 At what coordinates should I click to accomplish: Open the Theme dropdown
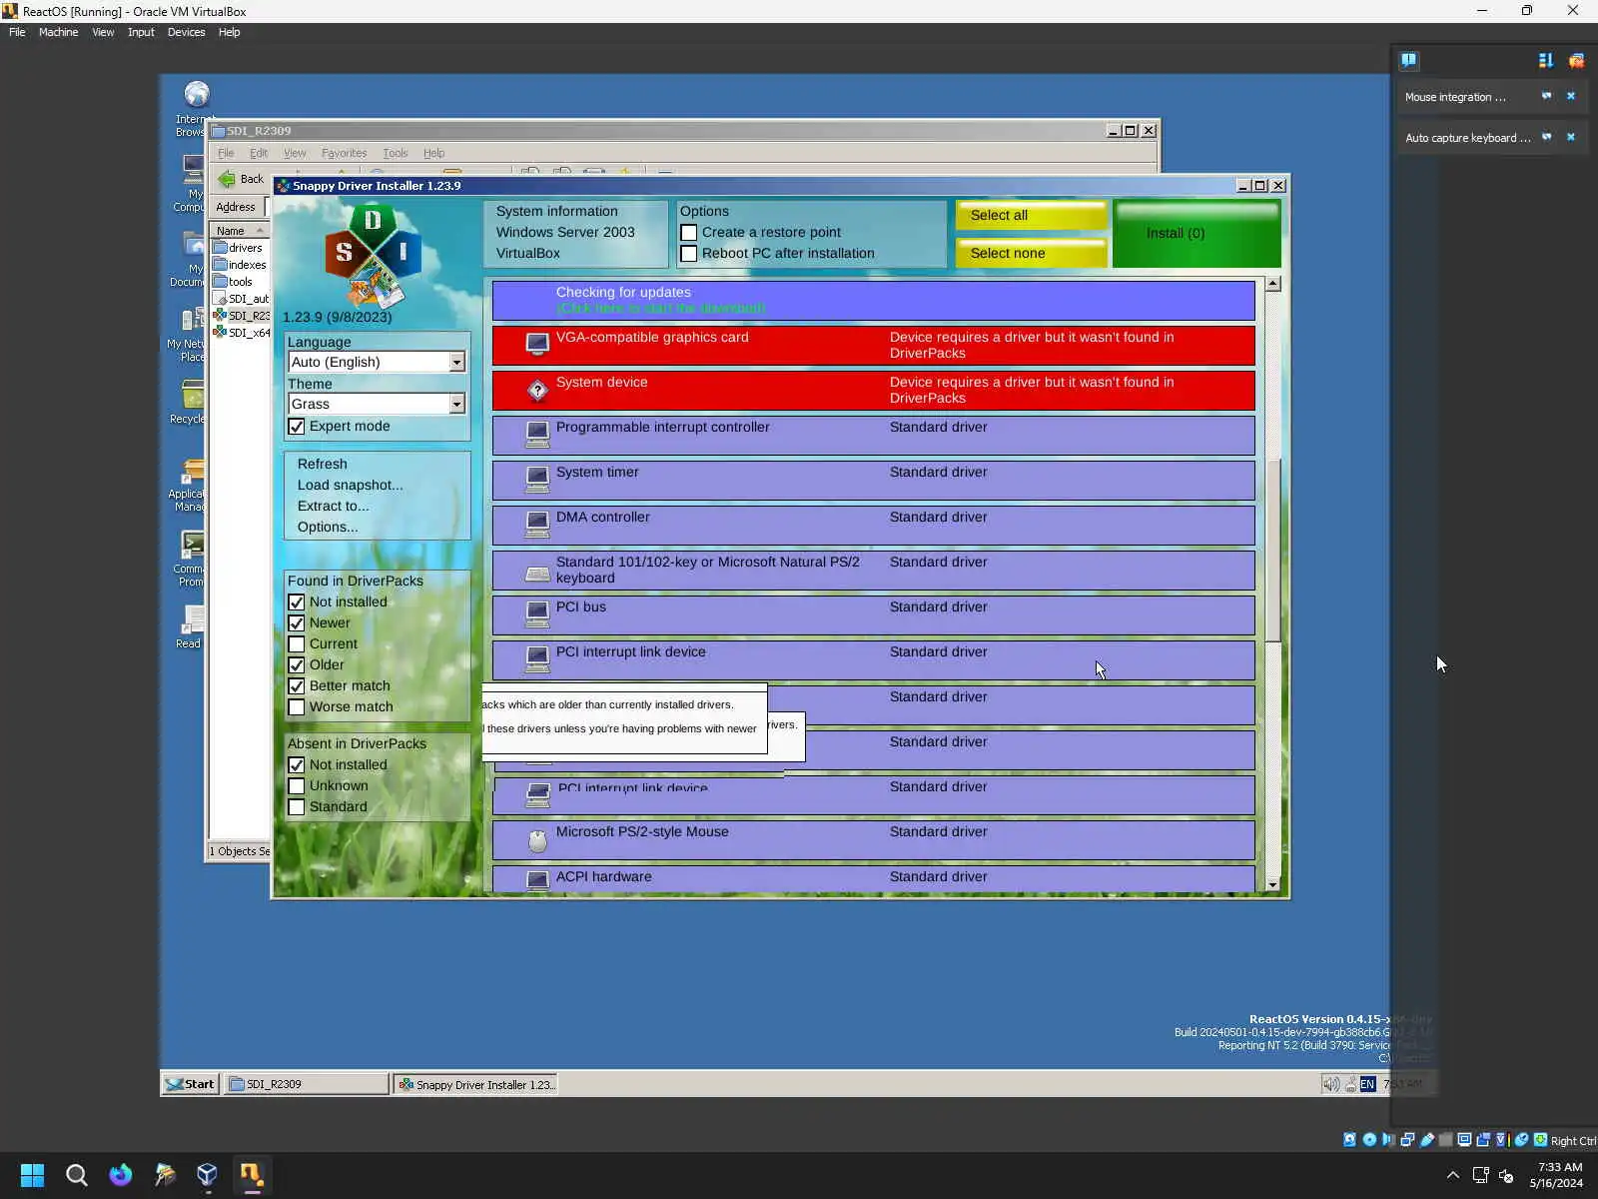[x=377, y=404]
